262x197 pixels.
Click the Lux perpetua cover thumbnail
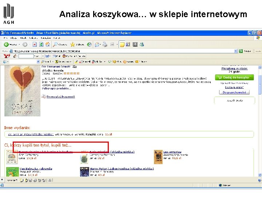point(158,157)
